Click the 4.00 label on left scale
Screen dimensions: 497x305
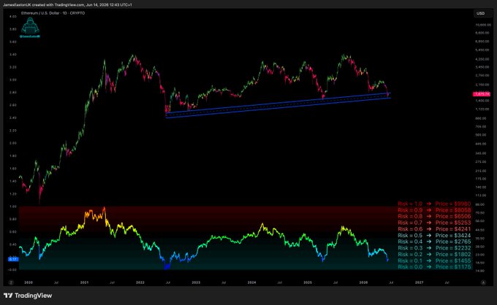click(13, 17)
